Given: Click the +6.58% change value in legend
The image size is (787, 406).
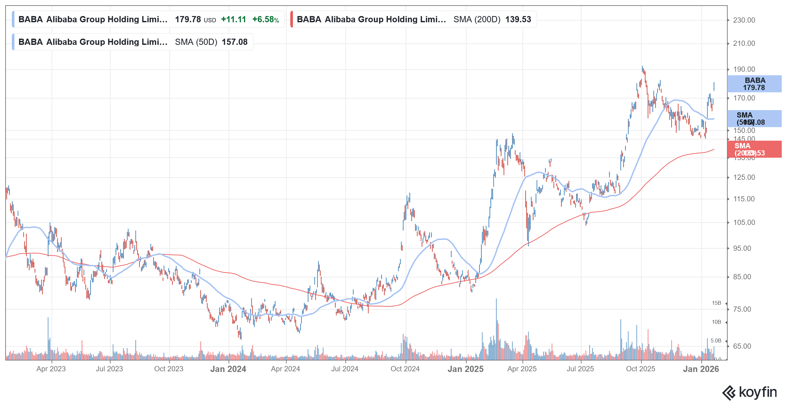Looking at the screenshot, I should [266, 20].
